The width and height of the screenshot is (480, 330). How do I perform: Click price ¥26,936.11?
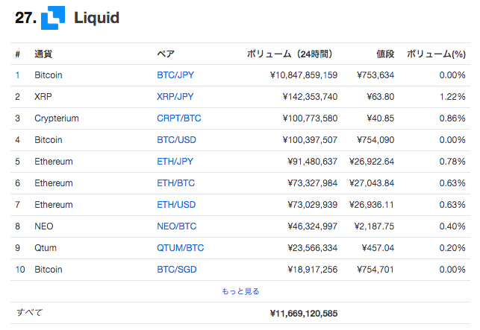pyautogui.click(x=372, y=205)
